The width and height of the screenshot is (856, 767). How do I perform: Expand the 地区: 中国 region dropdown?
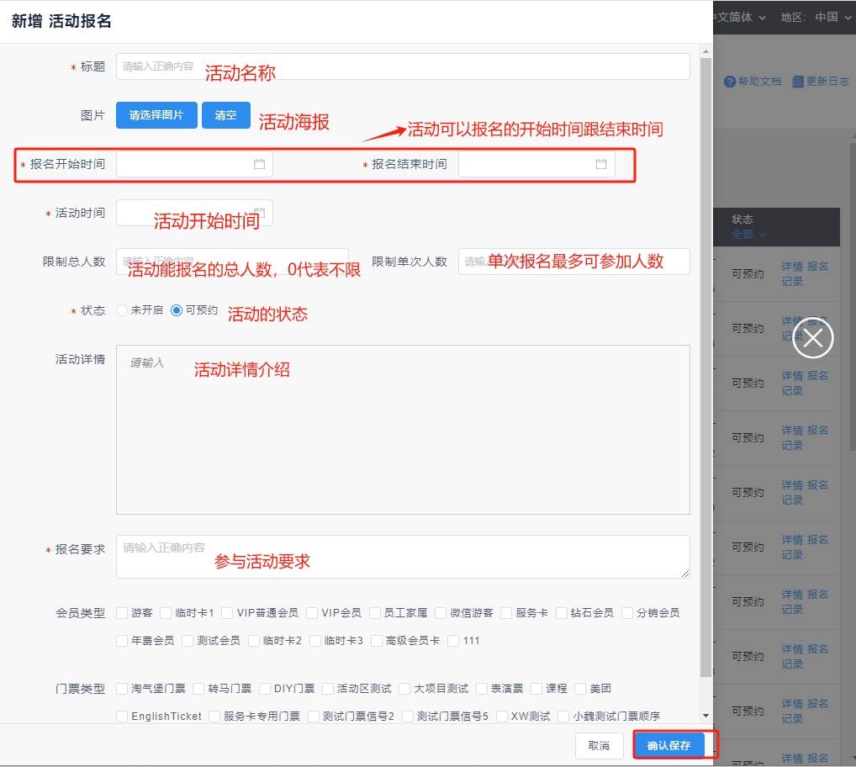tap(814, 17)
